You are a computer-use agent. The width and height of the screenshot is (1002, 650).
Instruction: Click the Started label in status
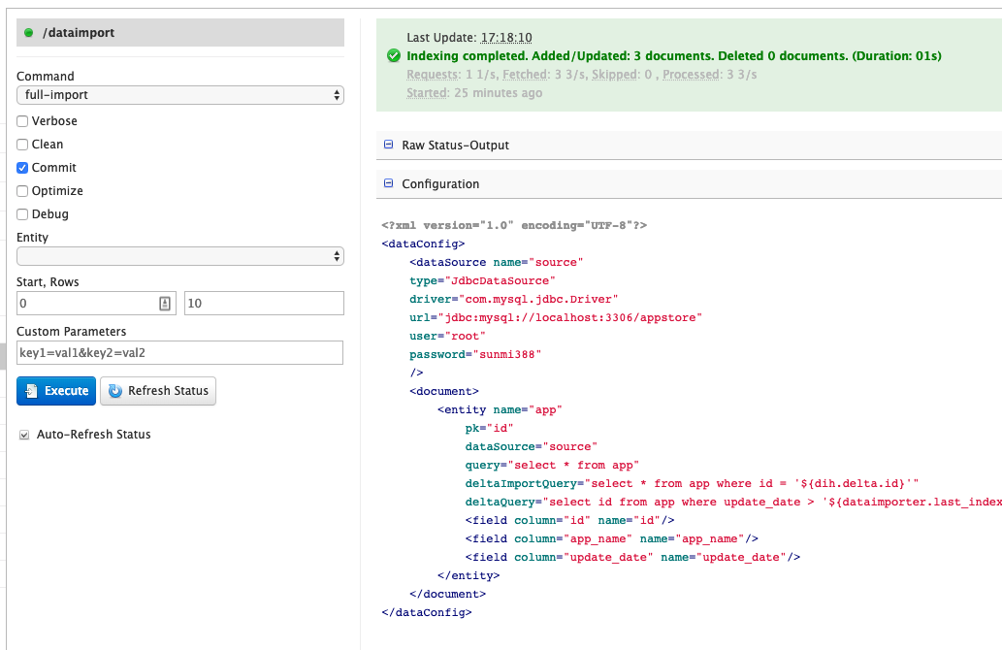[x=428, y=93]
